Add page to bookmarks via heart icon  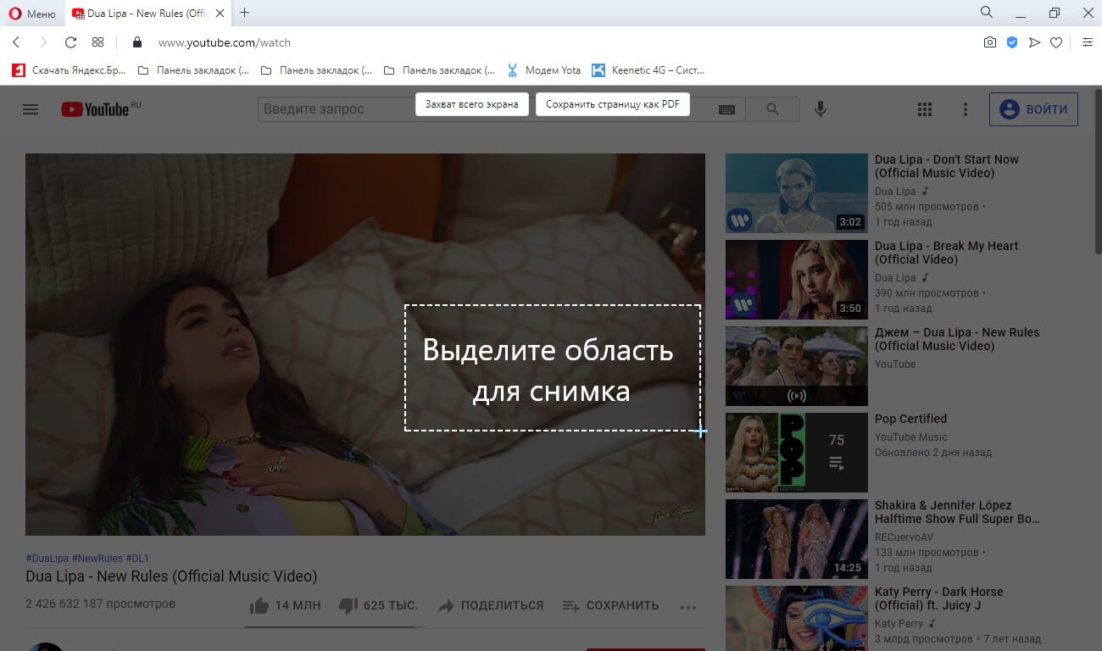[1057, 42]
